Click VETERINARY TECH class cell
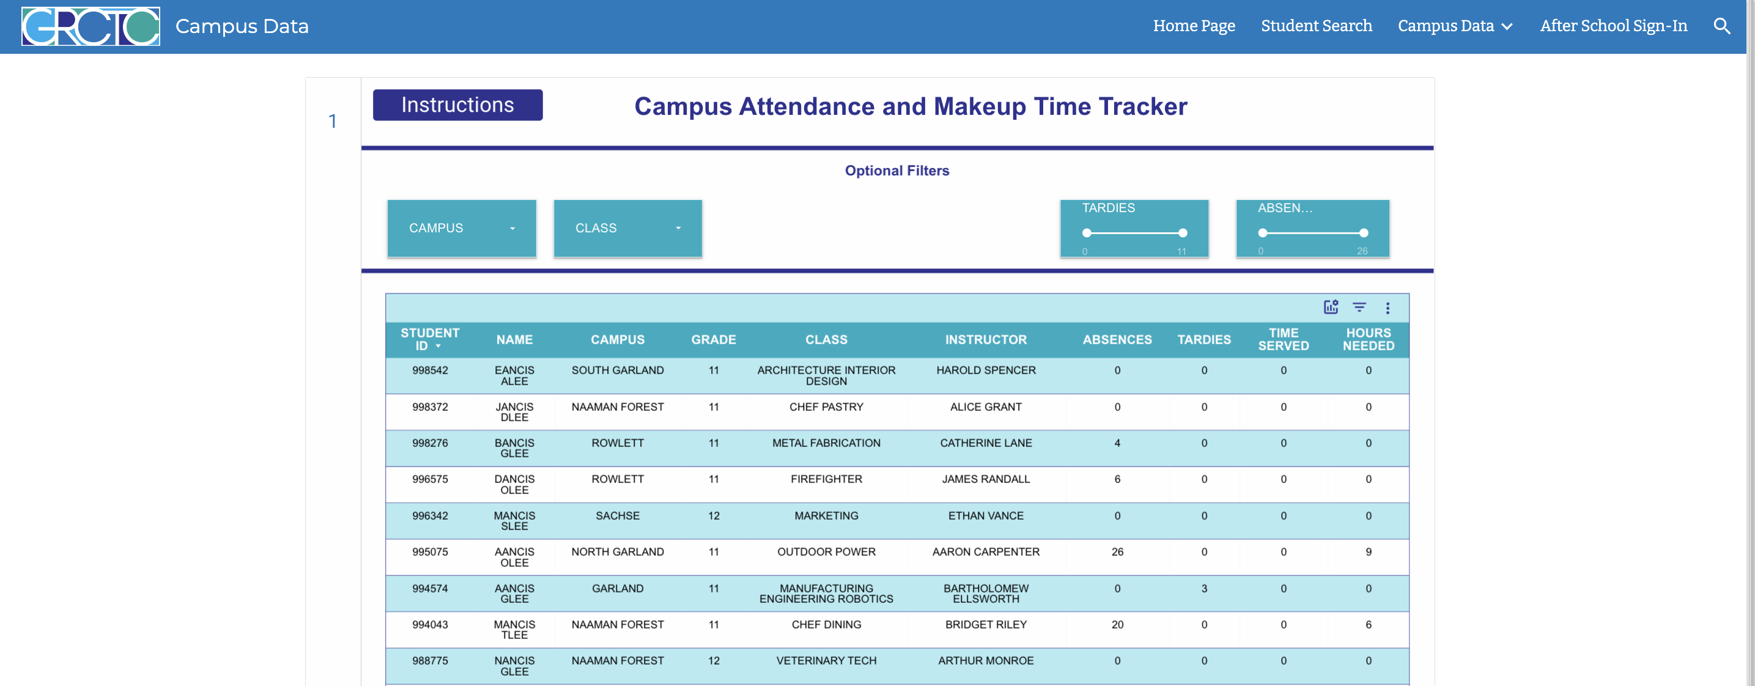Viewport: 1755px width, 686px height. click(826, 661)
